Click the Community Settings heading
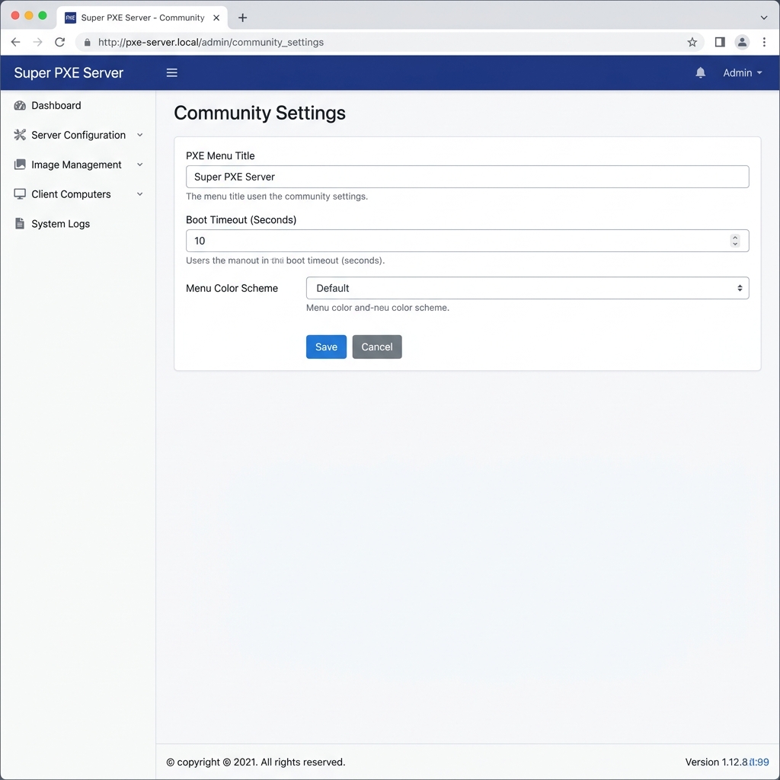Viewport: 780px width, 780px height. [260, 113]
